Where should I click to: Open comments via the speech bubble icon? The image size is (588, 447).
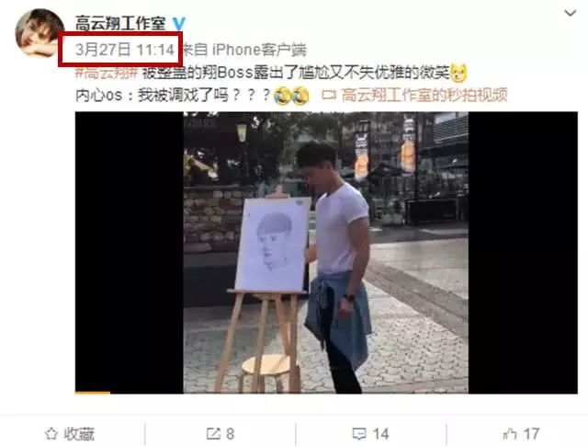pos(359,434)
